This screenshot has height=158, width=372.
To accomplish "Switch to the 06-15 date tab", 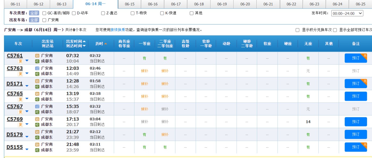I will point(129,4).
